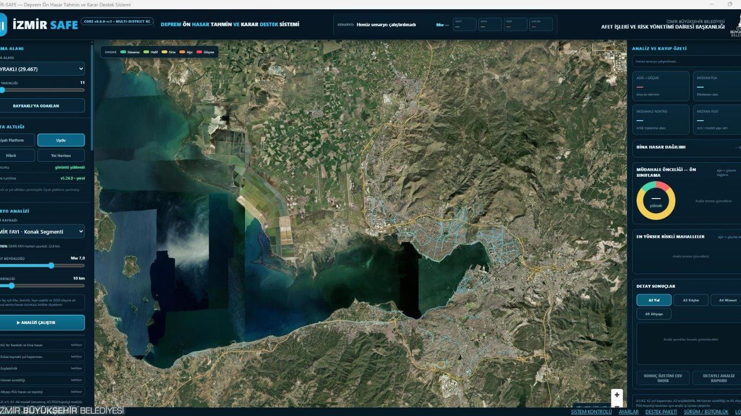Open the AYARLAR link in footer
741x416 pixels.
tap(629, 412)
